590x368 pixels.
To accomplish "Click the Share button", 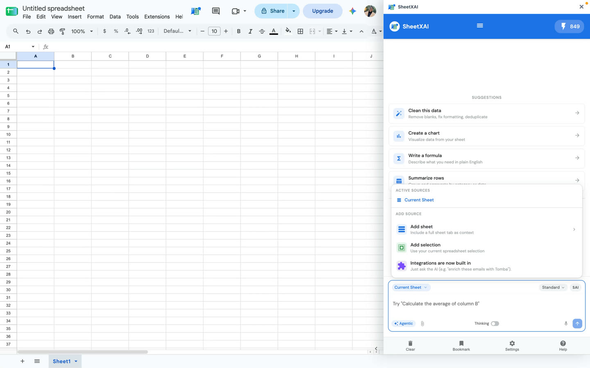I will click(x=272, y=11).
